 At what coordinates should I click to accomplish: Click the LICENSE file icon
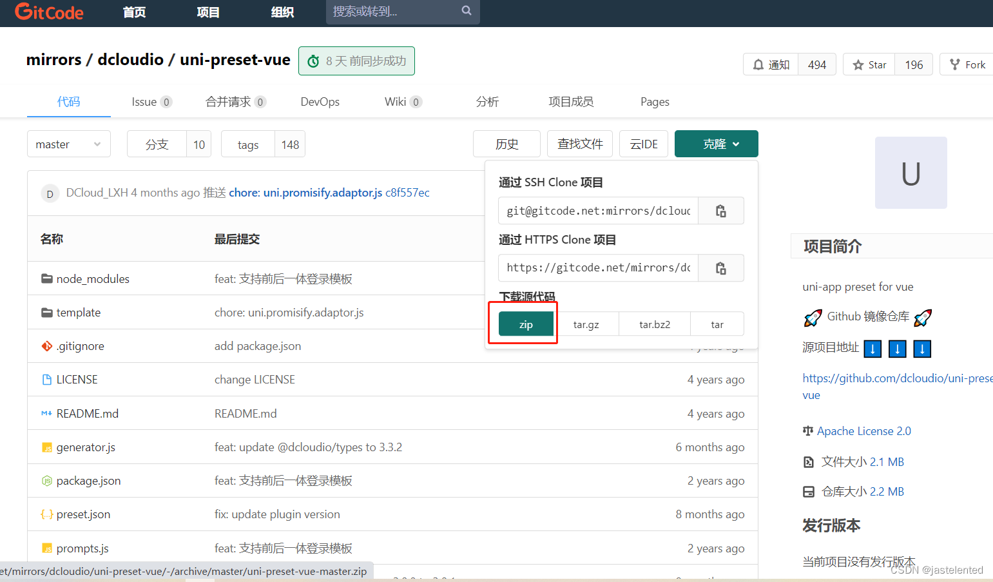click(47, 380)
